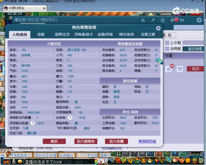Open the settings gear in 藏宝阁 header
This screenshot has width=206, height=165.
click(199, 20)
